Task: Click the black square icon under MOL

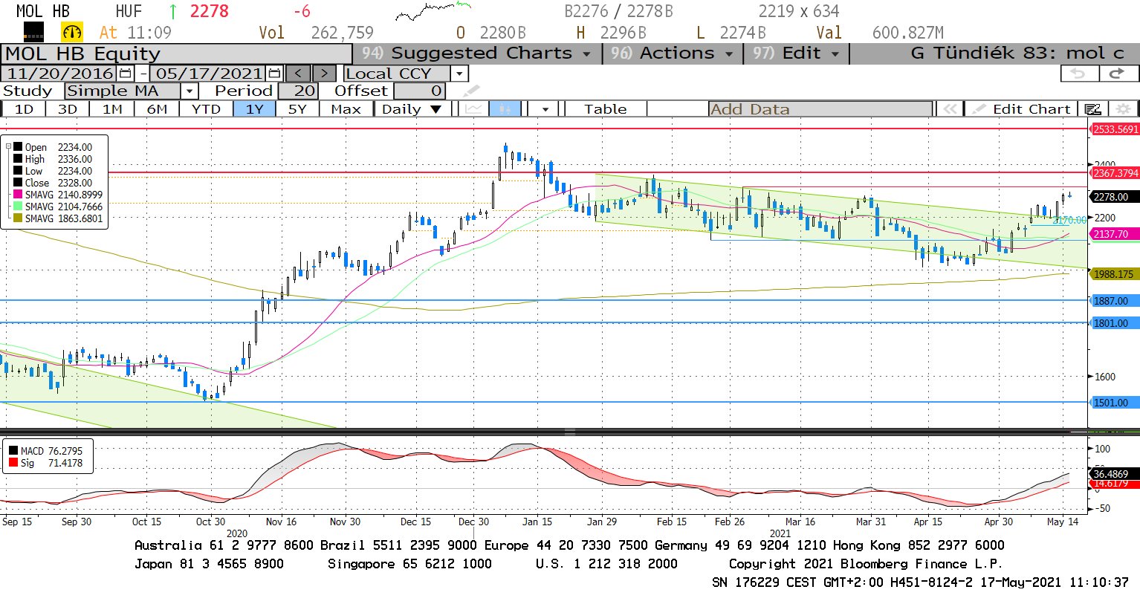Action: [33, 32]
